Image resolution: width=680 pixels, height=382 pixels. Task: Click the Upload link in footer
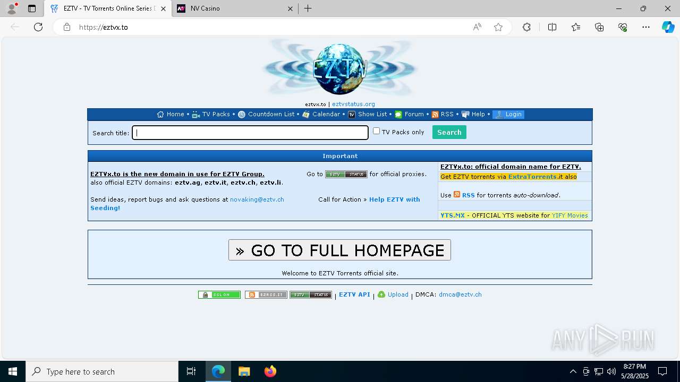click(393, 294)
